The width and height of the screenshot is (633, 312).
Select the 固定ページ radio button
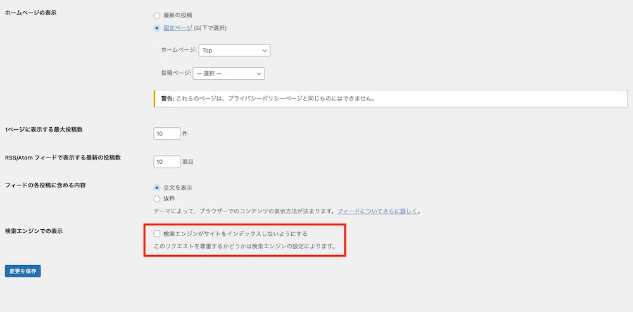click(157, 28)
